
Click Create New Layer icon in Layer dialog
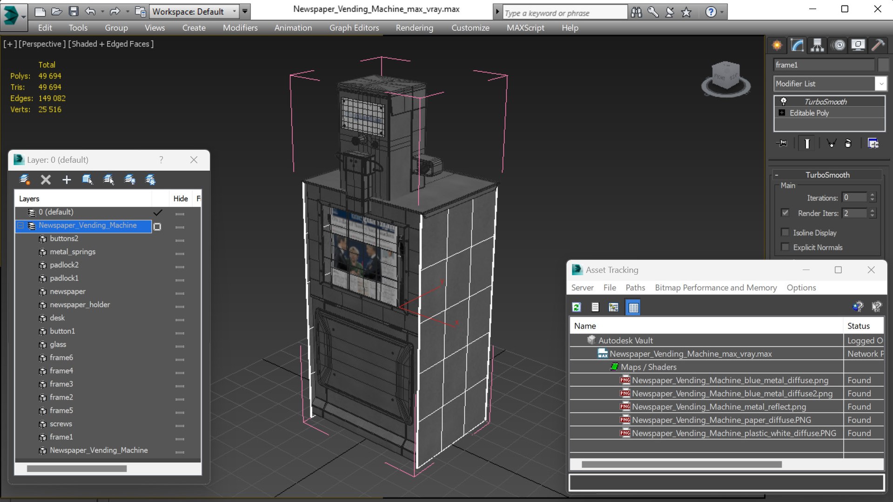[25, 179]
